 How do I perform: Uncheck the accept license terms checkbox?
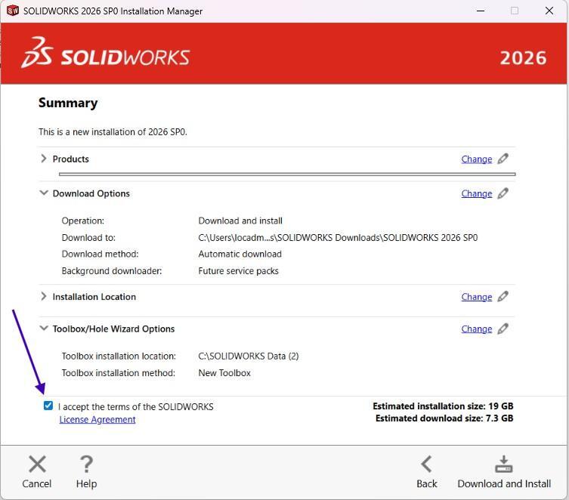48,406
